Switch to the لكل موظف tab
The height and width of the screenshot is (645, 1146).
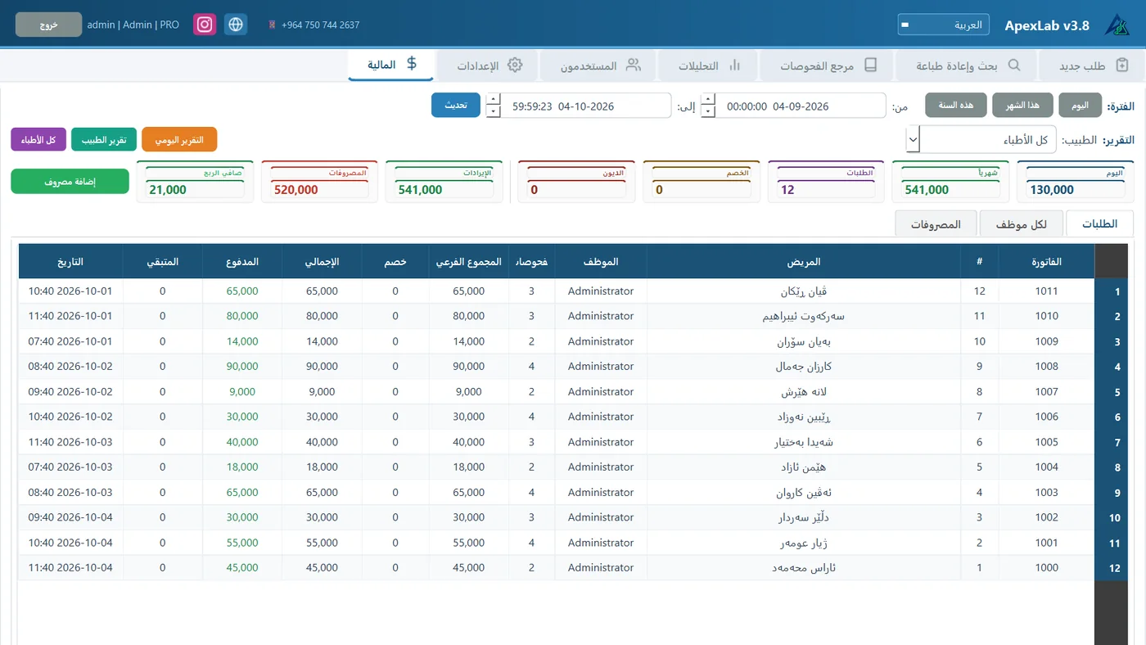tap(1022, 223)
